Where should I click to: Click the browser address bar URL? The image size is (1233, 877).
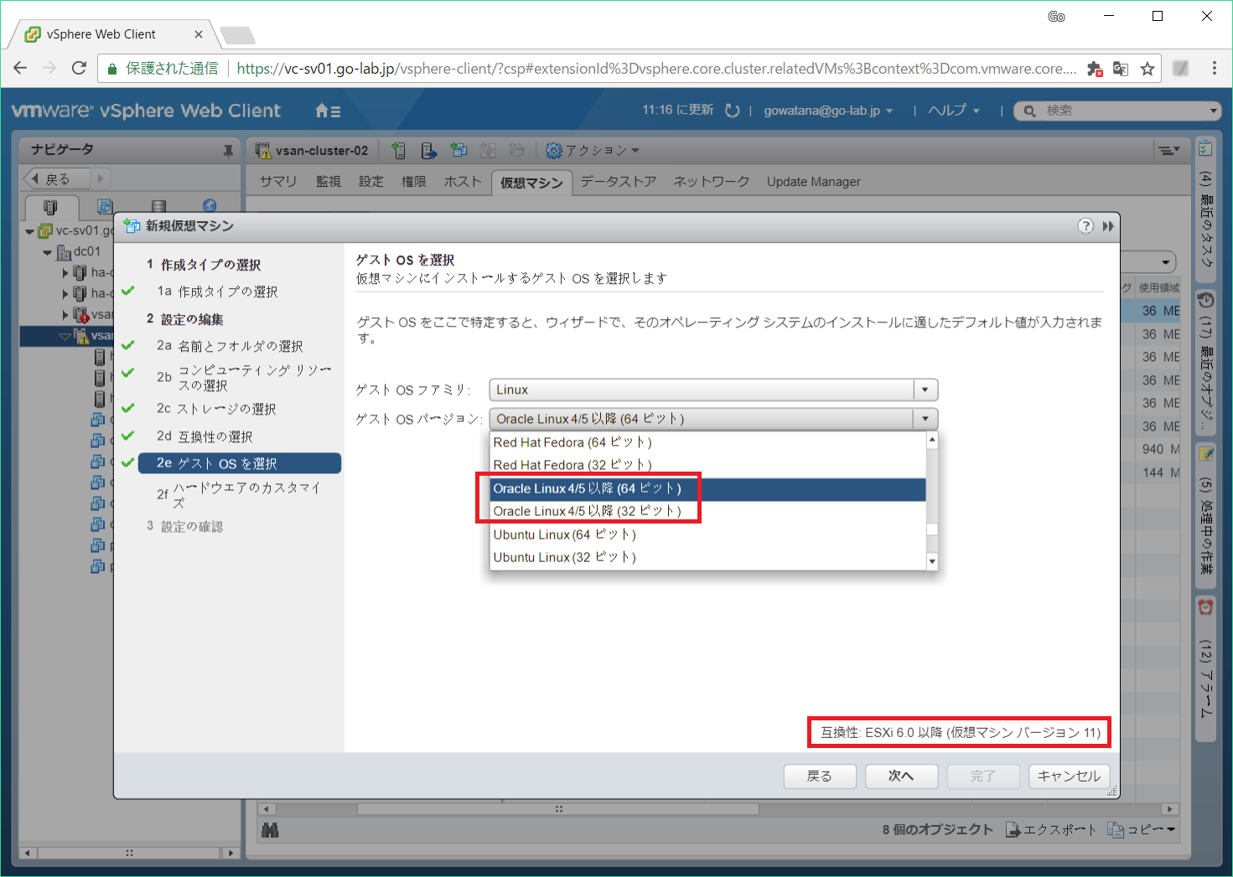pyautogui.click(x=656, y=69)
